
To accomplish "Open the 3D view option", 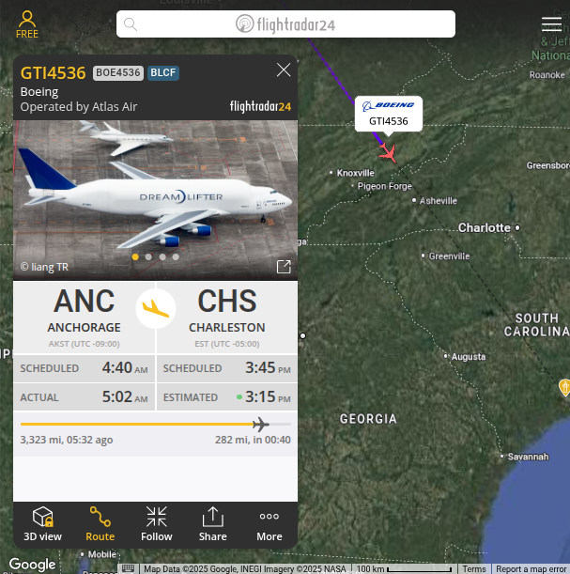I will 43,524.
